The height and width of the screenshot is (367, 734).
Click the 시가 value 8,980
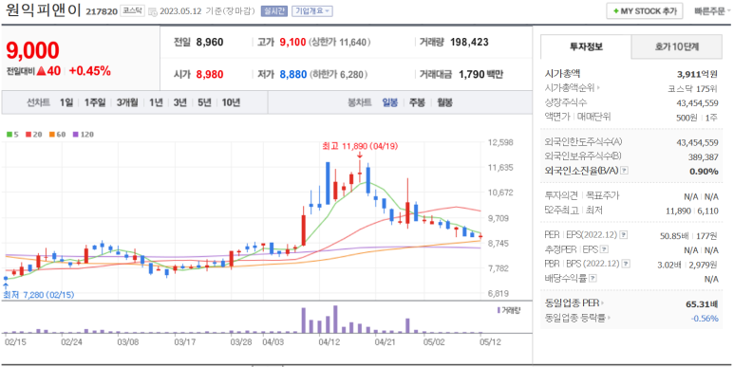pos(210,74)
